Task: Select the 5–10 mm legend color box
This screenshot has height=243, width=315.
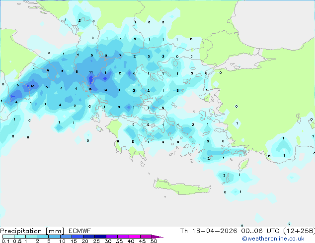Action: point(54,237)
